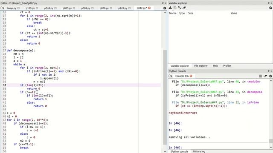This screenshot has width=273, height=153.
Task: Undock the IPython console pane
Action: tap(269, 71)
